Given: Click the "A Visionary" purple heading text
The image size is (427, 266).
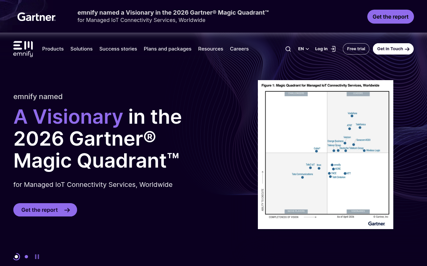Looking at the screenshot, I should (x=68, y=117).
